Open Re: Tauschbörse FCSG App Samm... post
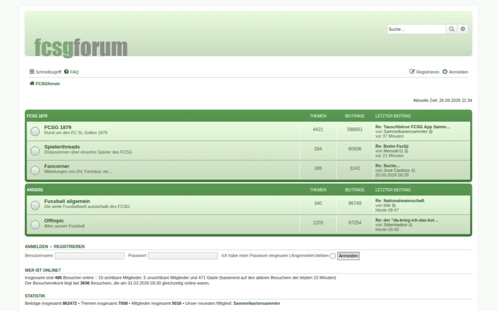This screenshot has width=497, height=311. (x=413, y=127)
